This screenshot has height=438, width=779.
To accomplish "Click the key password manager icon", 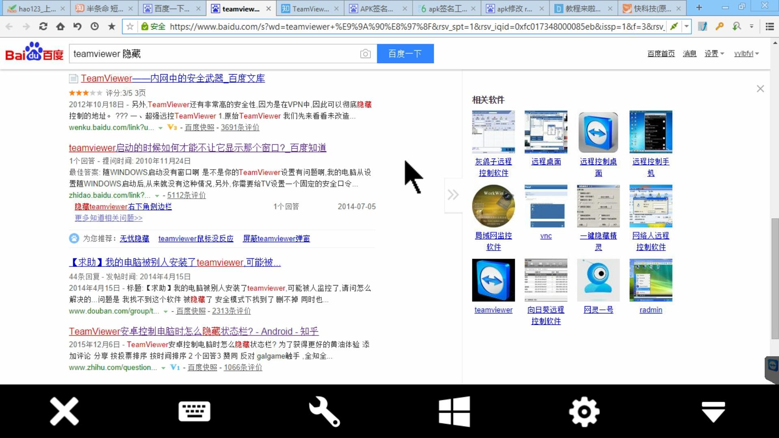I will point(719,26).
